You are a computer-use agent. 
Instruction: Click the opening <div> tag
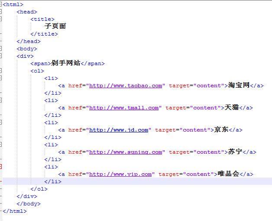point(25,56)
